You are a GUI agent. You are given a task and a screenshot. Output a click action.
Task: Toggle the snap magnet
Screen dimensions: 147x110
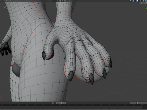pos(60,1)
